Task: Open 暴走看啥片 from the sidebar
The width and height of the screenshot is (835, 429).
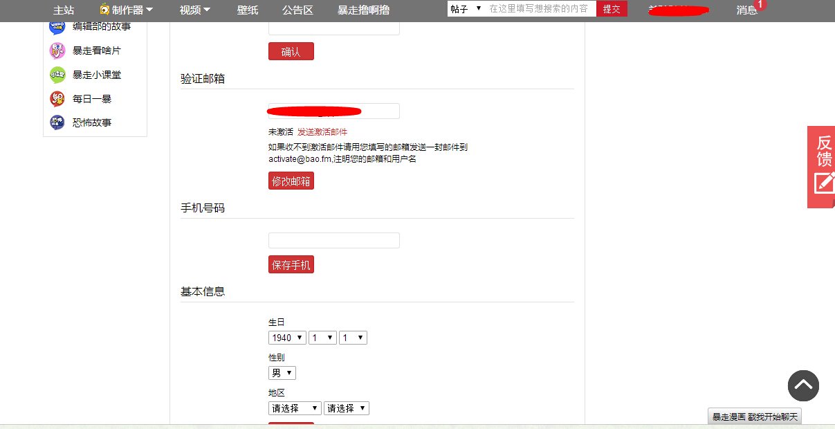Action: tap(58, 51)
